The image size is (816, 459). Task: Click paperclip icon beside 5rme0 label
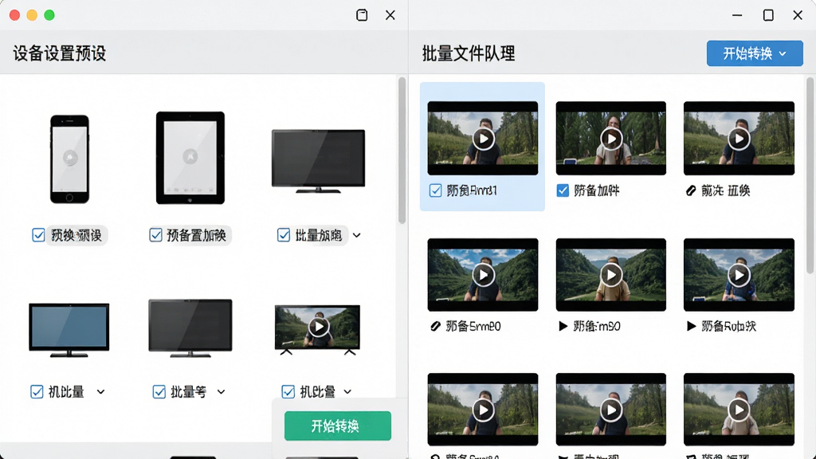pos(435,326)
